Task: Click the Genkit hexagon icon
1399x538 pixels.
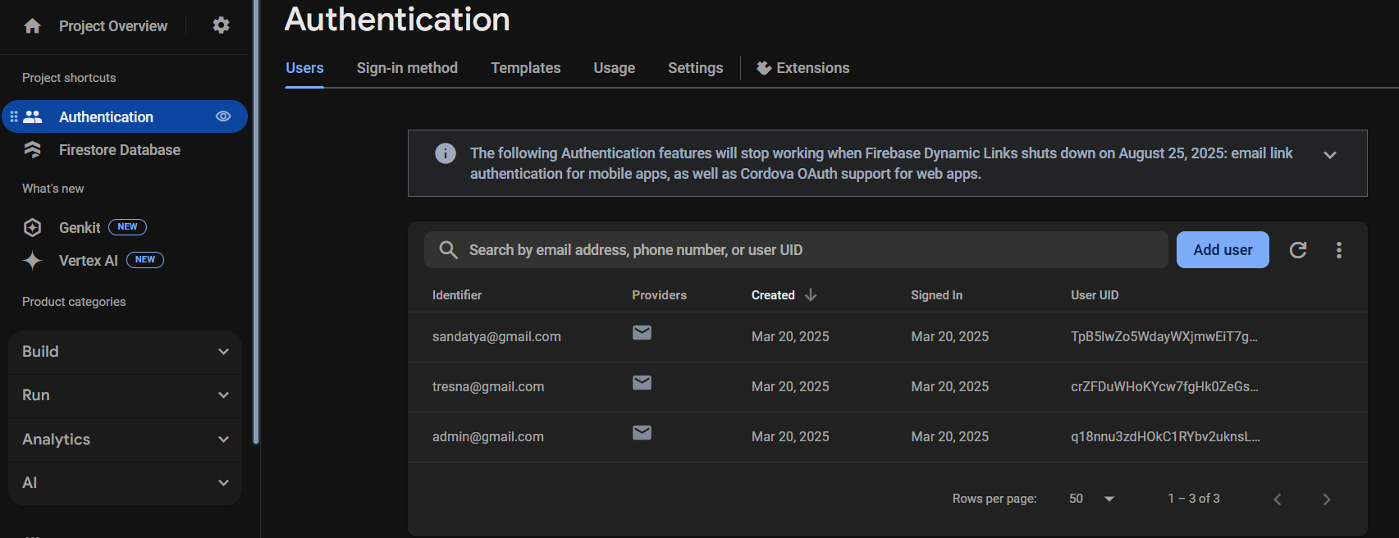Action: point(32,227)
